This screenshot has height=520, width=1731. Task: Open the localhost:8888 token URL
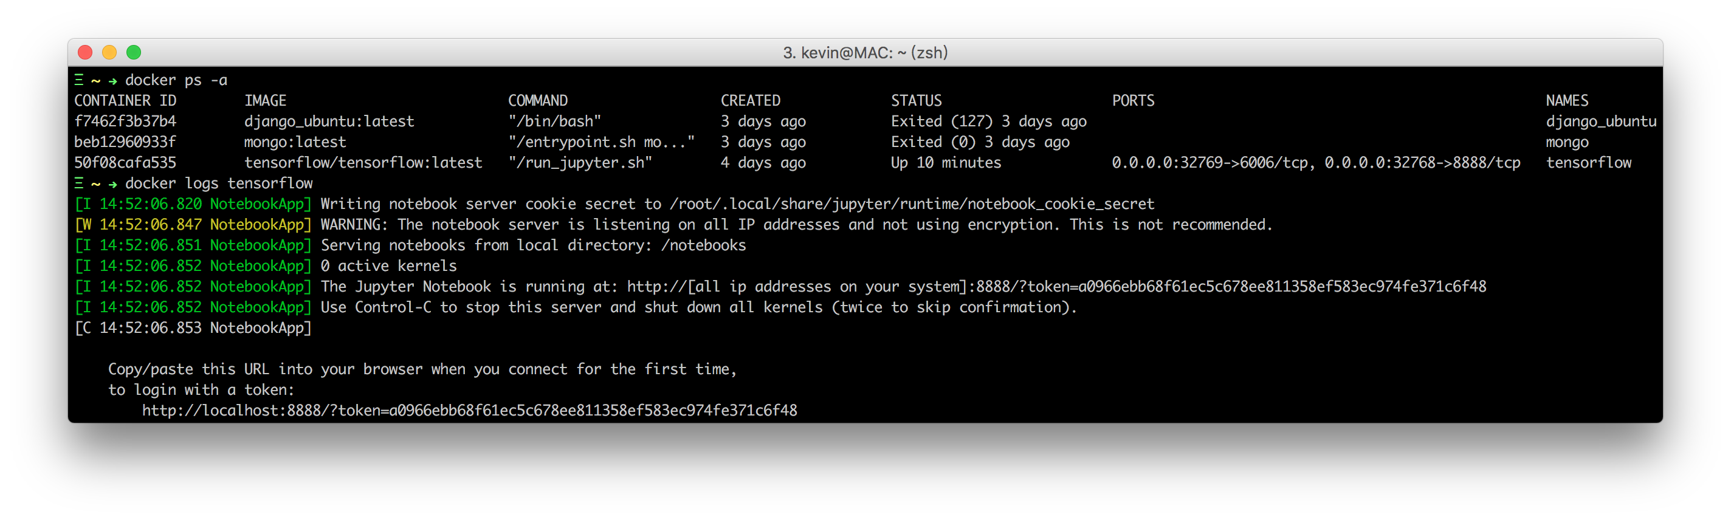pyautogui.click(x=469, y=411)
